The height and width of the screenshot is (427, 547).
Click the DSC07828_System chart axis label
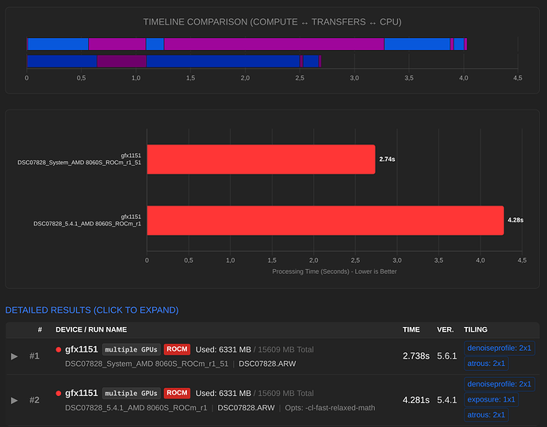pyautogui.click(x=79, y=163)
